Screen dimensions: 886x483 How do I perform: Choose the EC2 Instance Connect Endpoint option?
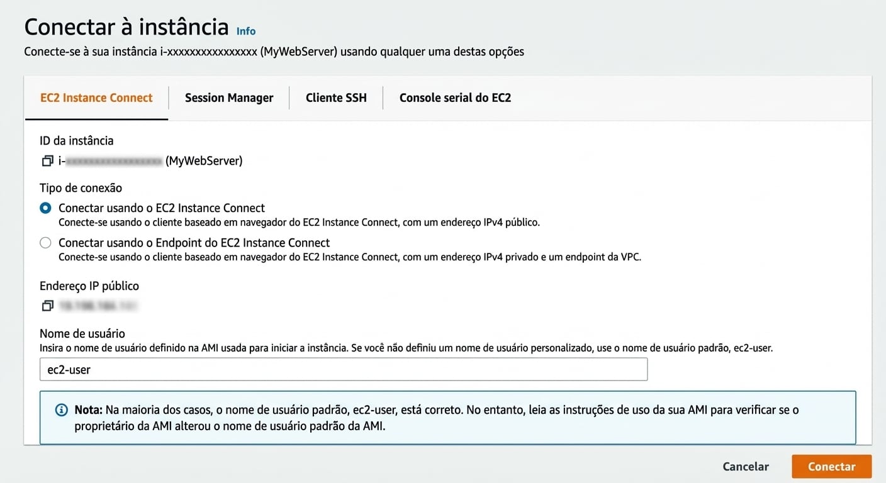(x=45, y=242)
